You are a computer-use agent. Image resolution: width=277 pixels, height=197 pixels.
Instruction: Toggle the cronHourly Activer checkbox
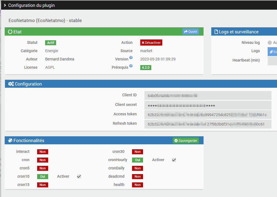[x=174, y=160]
